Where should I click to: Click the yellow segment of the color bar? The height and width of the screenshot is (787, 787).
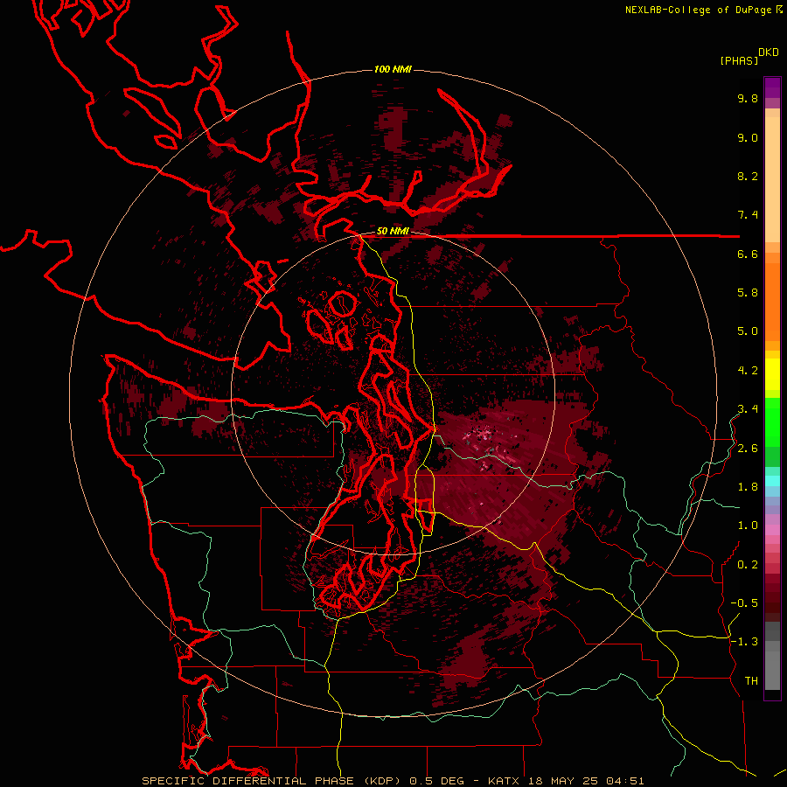click(772, 374)
